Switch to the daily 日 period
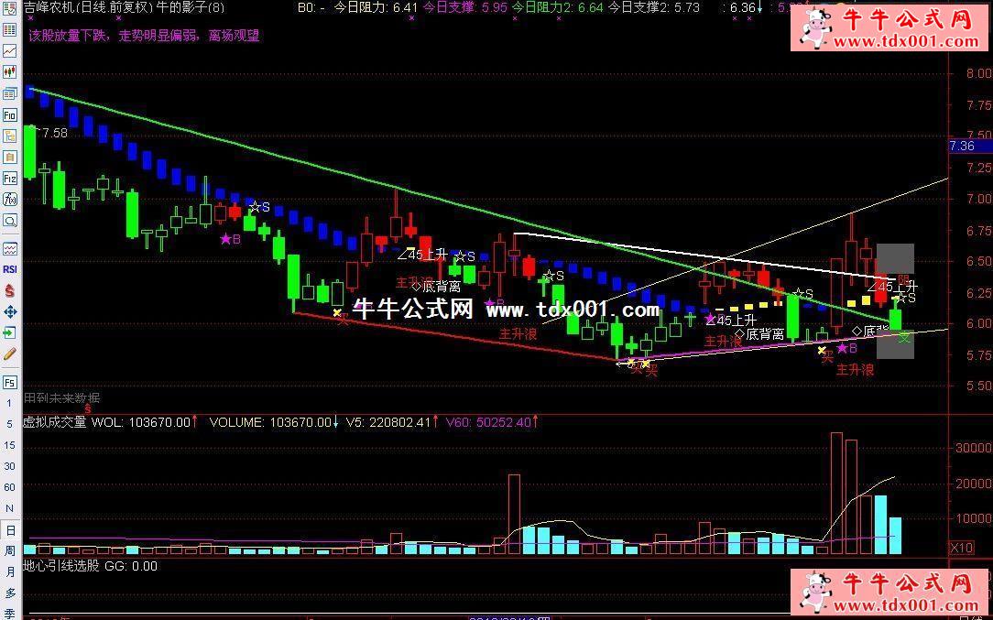Image resolution: width=993 pixels, height=620 pixels. pyautogui.click(x=10, y=530)
